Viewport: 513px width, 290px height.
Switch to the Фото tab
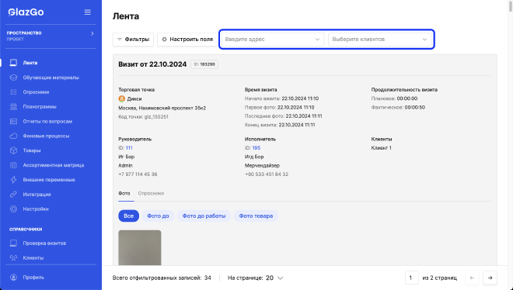[x=124, y=193]
